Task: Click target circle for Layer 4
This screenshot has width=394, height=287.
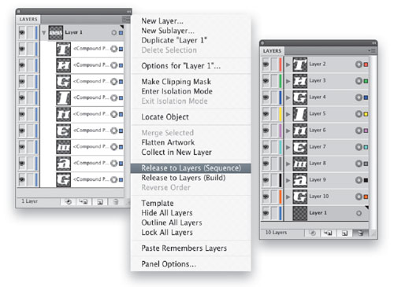Action: coord(359,98)
